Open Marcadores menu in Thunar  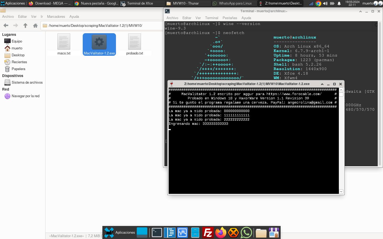56,16
